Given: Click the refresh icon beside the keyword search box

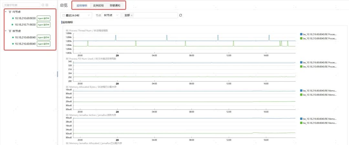Looking at the screenshot, I should click(x=43, y=5).
